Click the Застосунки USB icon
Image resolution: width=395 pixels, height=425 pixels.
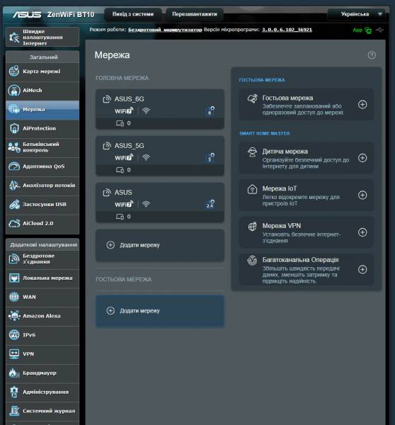(x=14, y=205)
